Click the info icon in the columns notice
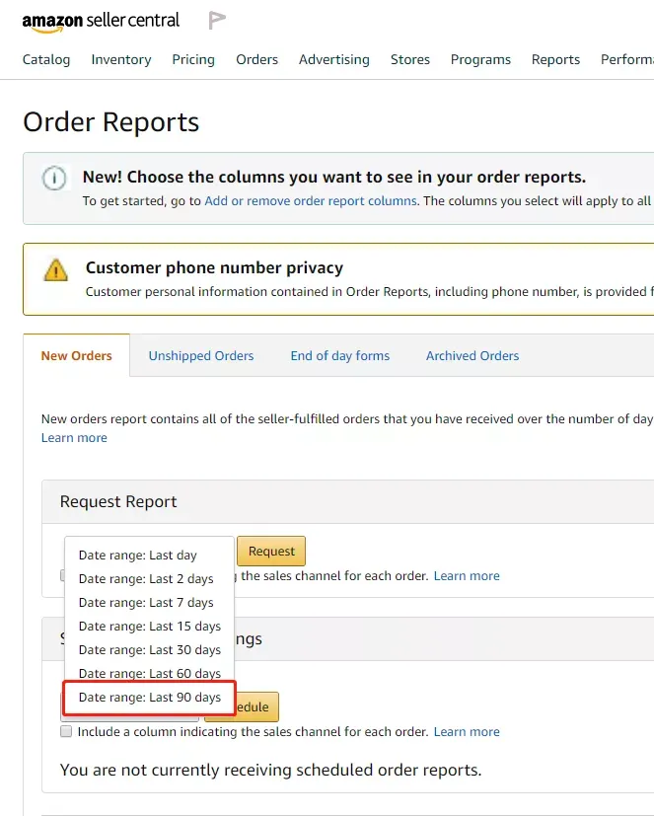This screenshot has height=816, width=654. [54, 179]
